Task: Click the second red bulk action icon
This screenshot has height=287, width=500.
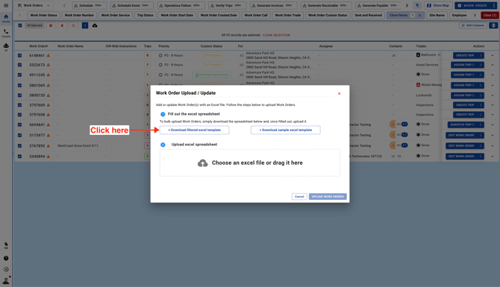Action: click(x=62, y=25)
